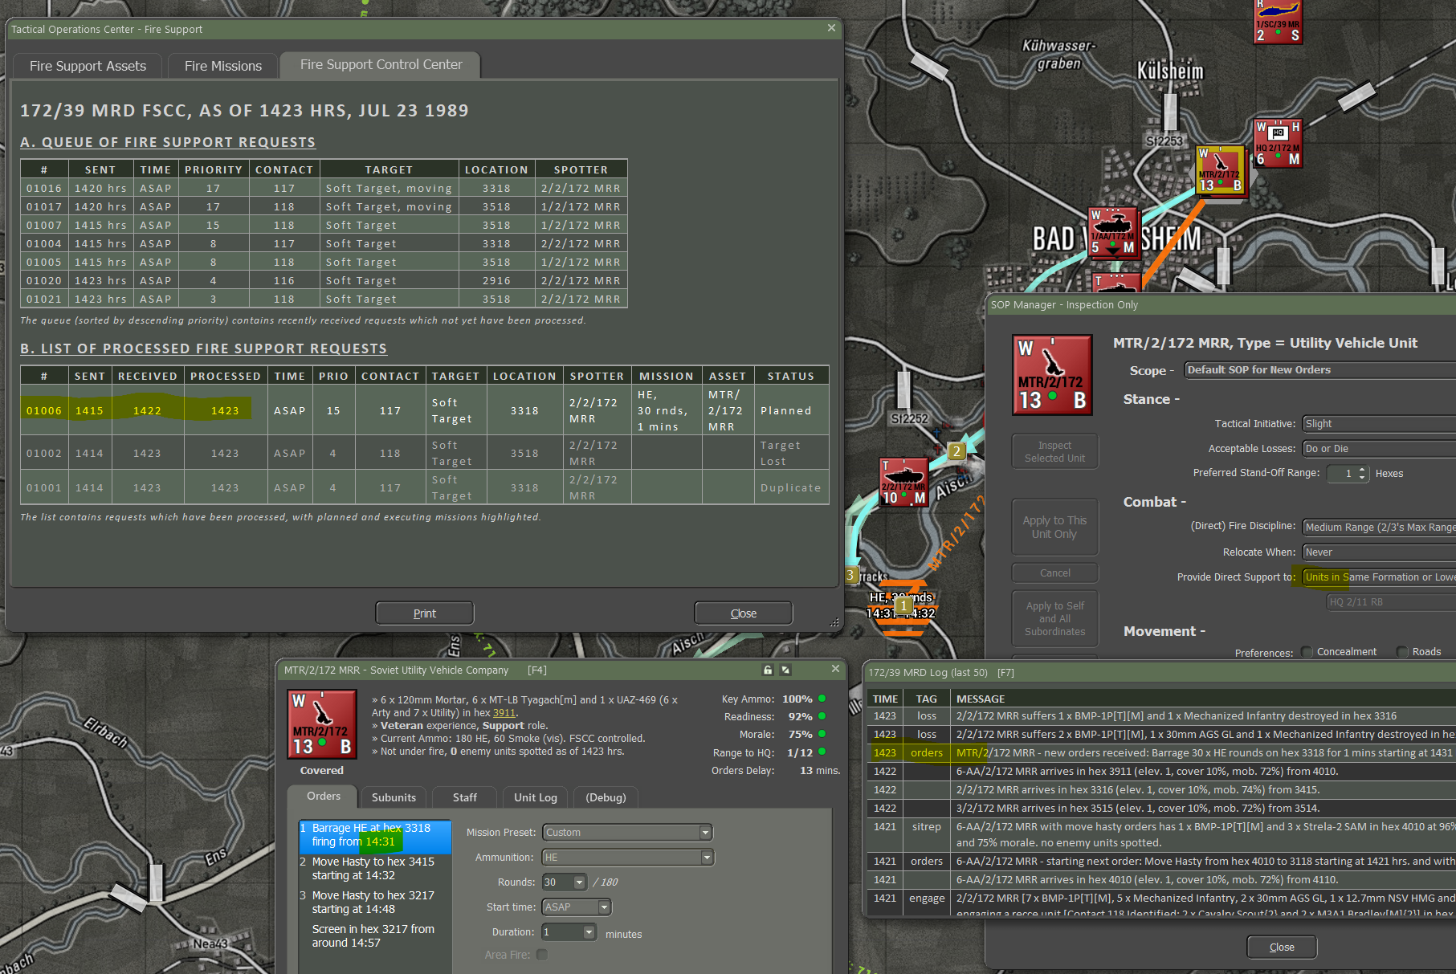1456x974 pixels.
Task: Close the Tactical Operations Center Fire Support window
Action: click(831, 28)
